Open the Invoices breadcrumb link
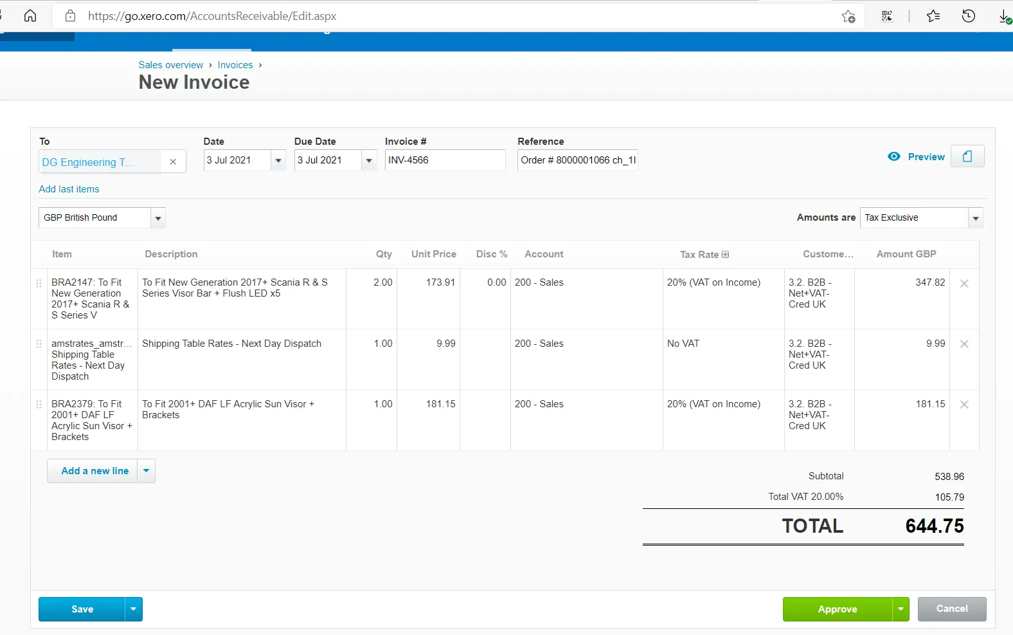1013x635 pixels. [x=235, y=65]
